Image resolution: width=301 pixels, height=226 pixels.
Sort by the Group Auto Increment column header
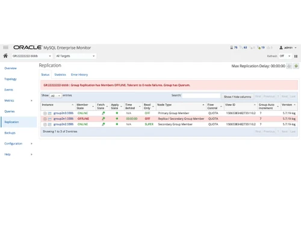pos(269,106)
